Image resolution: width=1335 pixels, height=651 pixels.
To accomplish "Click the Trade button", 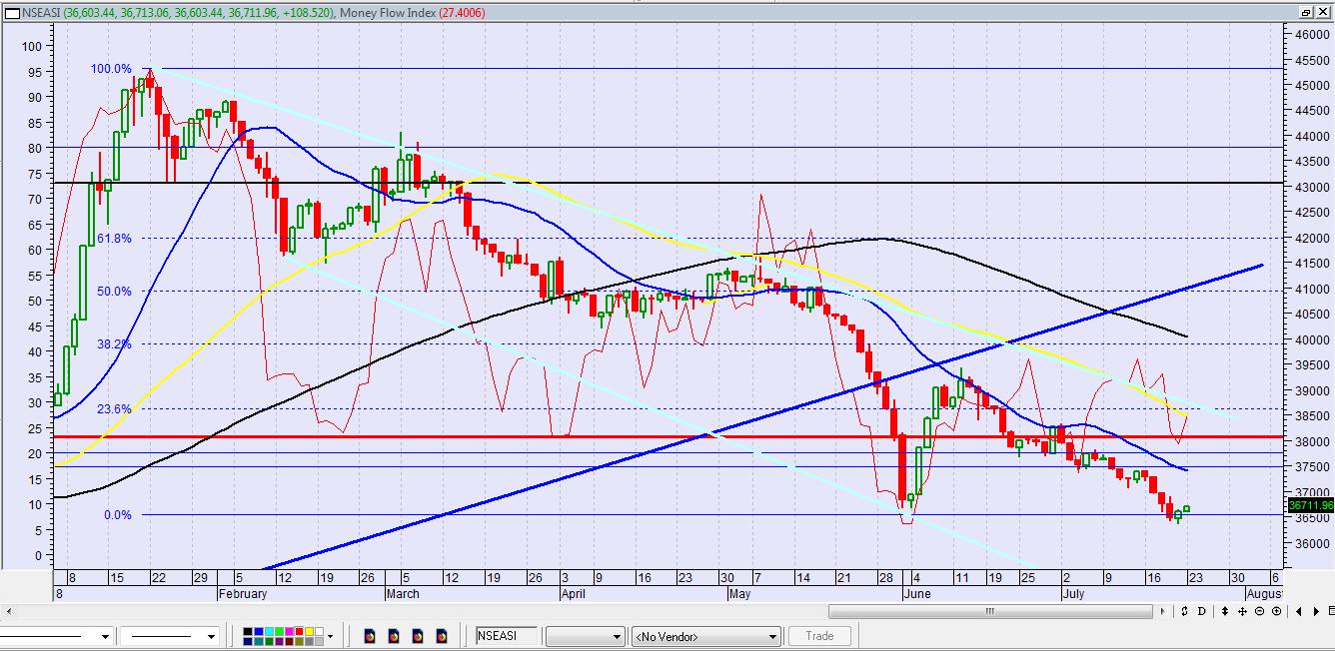I will 819,636.
